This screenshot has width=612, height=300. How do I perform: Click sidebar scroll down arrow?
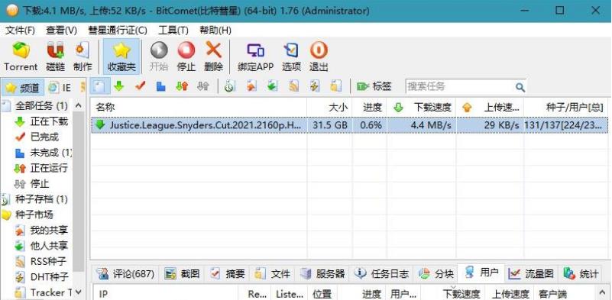(x=79, y=292)
